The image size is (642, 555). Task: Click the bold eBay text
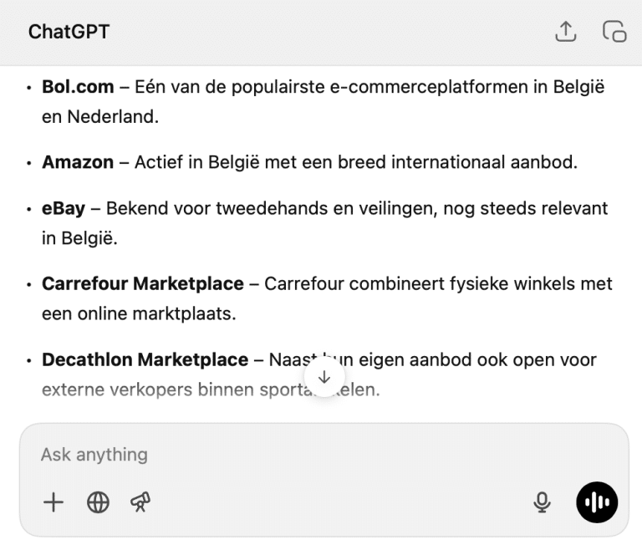(64, 208)
